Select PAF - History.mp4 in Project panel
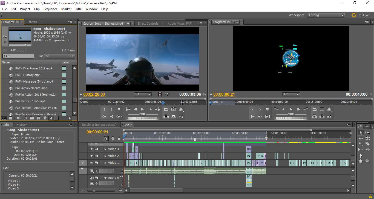 tap(28, 75)
